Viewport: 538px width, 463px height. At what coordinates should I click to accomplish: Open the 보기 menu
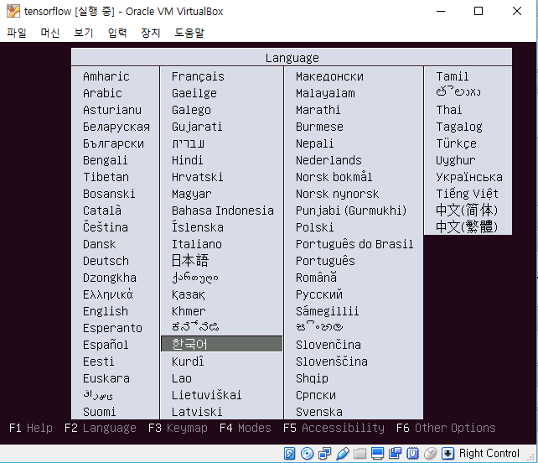84,33
